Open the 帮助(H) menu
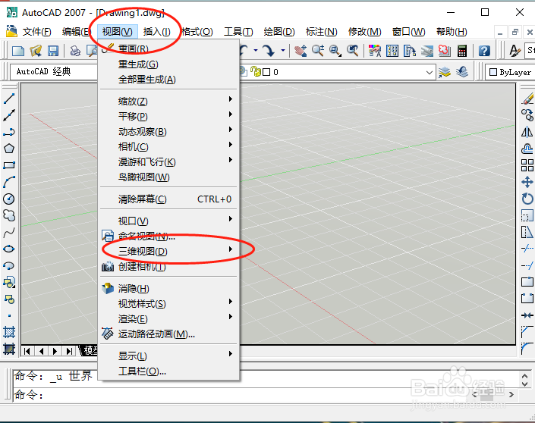Viewport: 535px width, 423px height. pos(452,32)
